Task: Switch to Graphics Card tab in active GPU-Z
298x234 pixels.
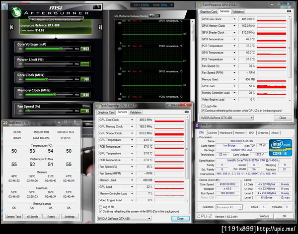Action: click(106, 113)
